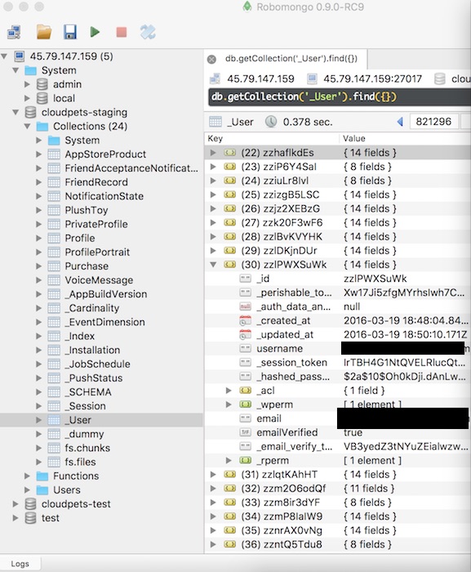Select the _hashed_pass... field row
This screenshot has width=471, height=572.
[338, 377]
